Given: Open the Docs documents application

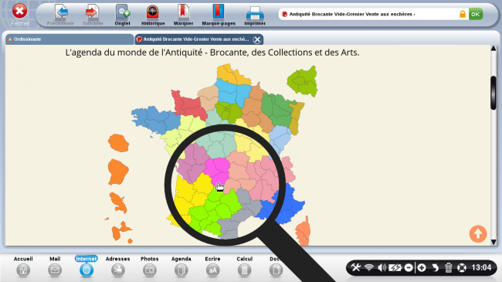Looking at the screenshot, I should (276, 267).
